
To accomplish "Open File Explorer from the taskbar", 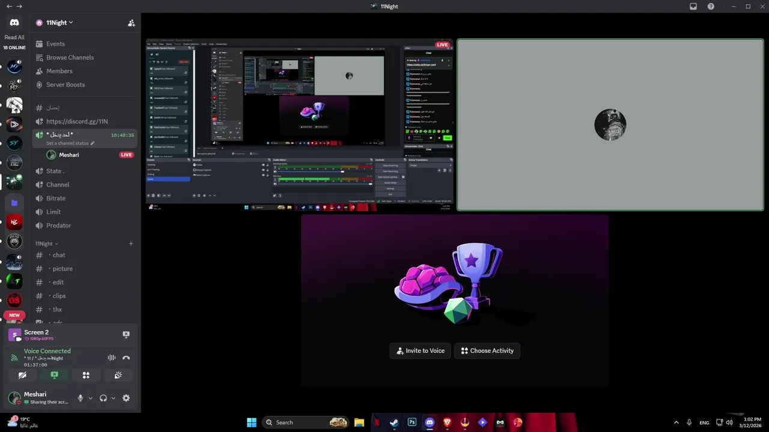I will [x=359, y=422].
